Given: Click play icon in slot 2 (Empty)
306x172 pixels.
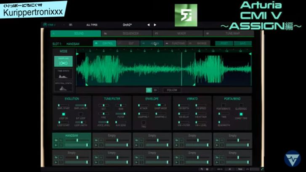Looking at the screenshot, I should 96,145.
